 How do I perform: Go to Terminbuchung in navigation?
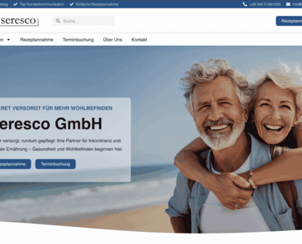pyautogui.click(x=78, y=40)
